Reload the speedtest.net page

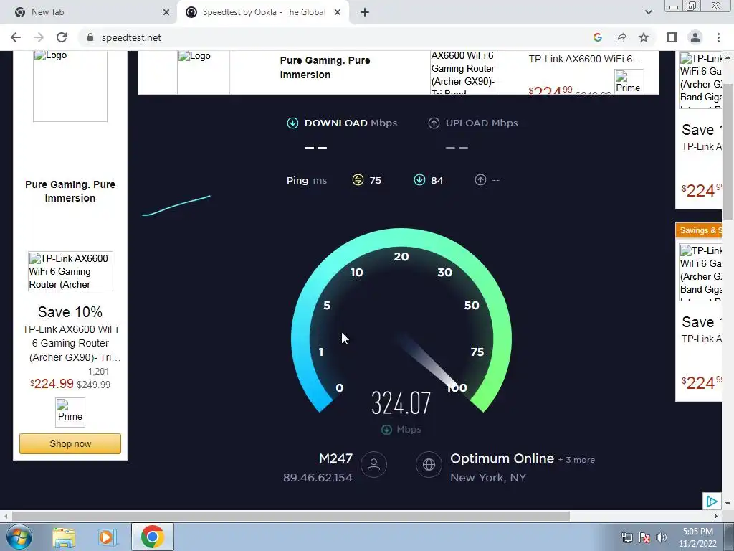(x=62, y=37)
